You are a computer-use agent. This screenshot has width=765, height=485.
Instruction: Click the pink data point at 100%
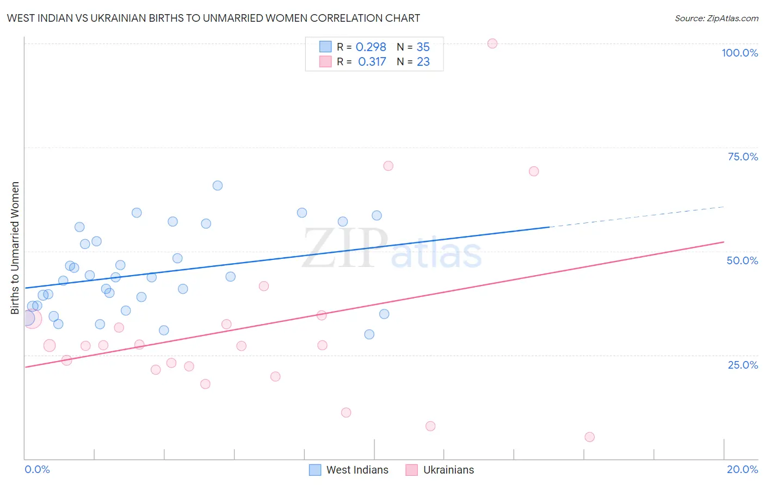pyautogui.click(x=492, y=43)
